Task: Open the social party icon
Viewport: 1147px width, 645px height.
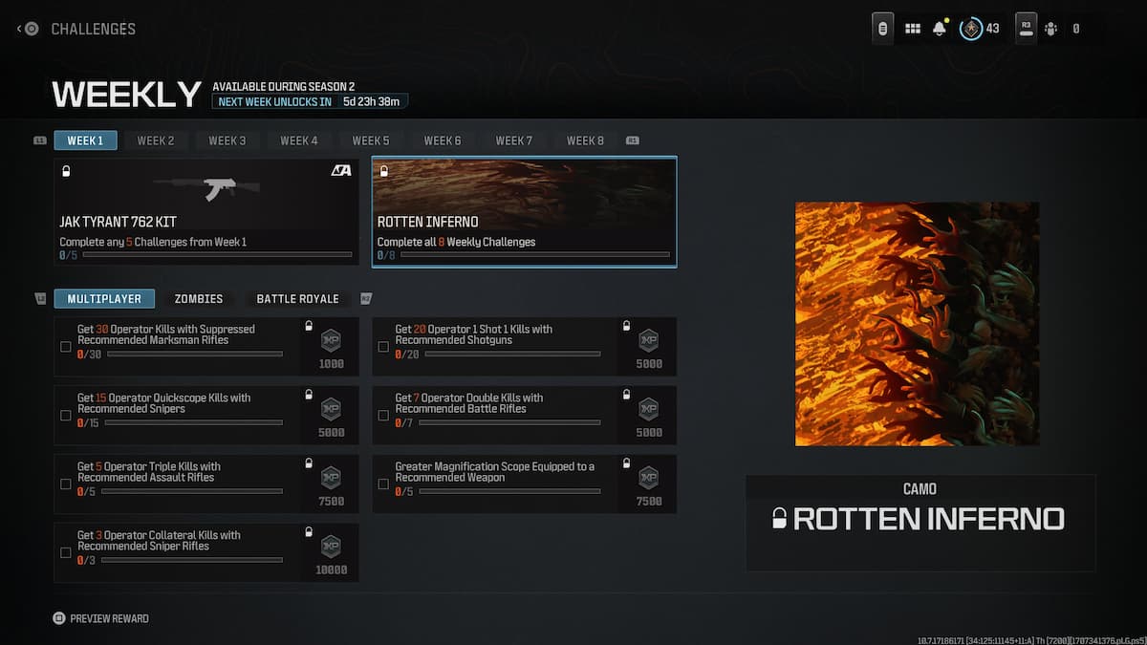Action: (x=1051, y=29)
